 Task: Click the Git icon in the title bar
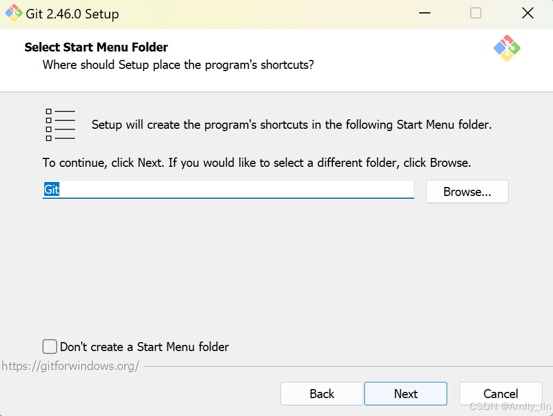[x=14, y=13]
